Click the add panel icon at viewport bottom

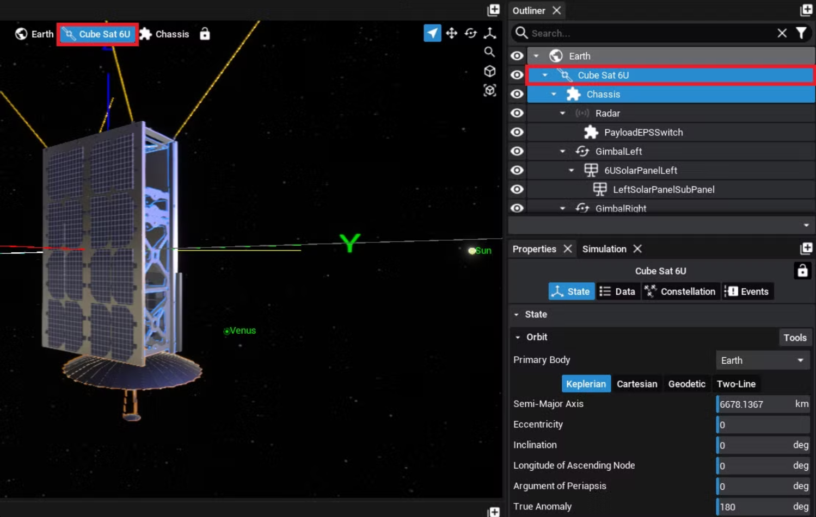(x=494, y=512)
